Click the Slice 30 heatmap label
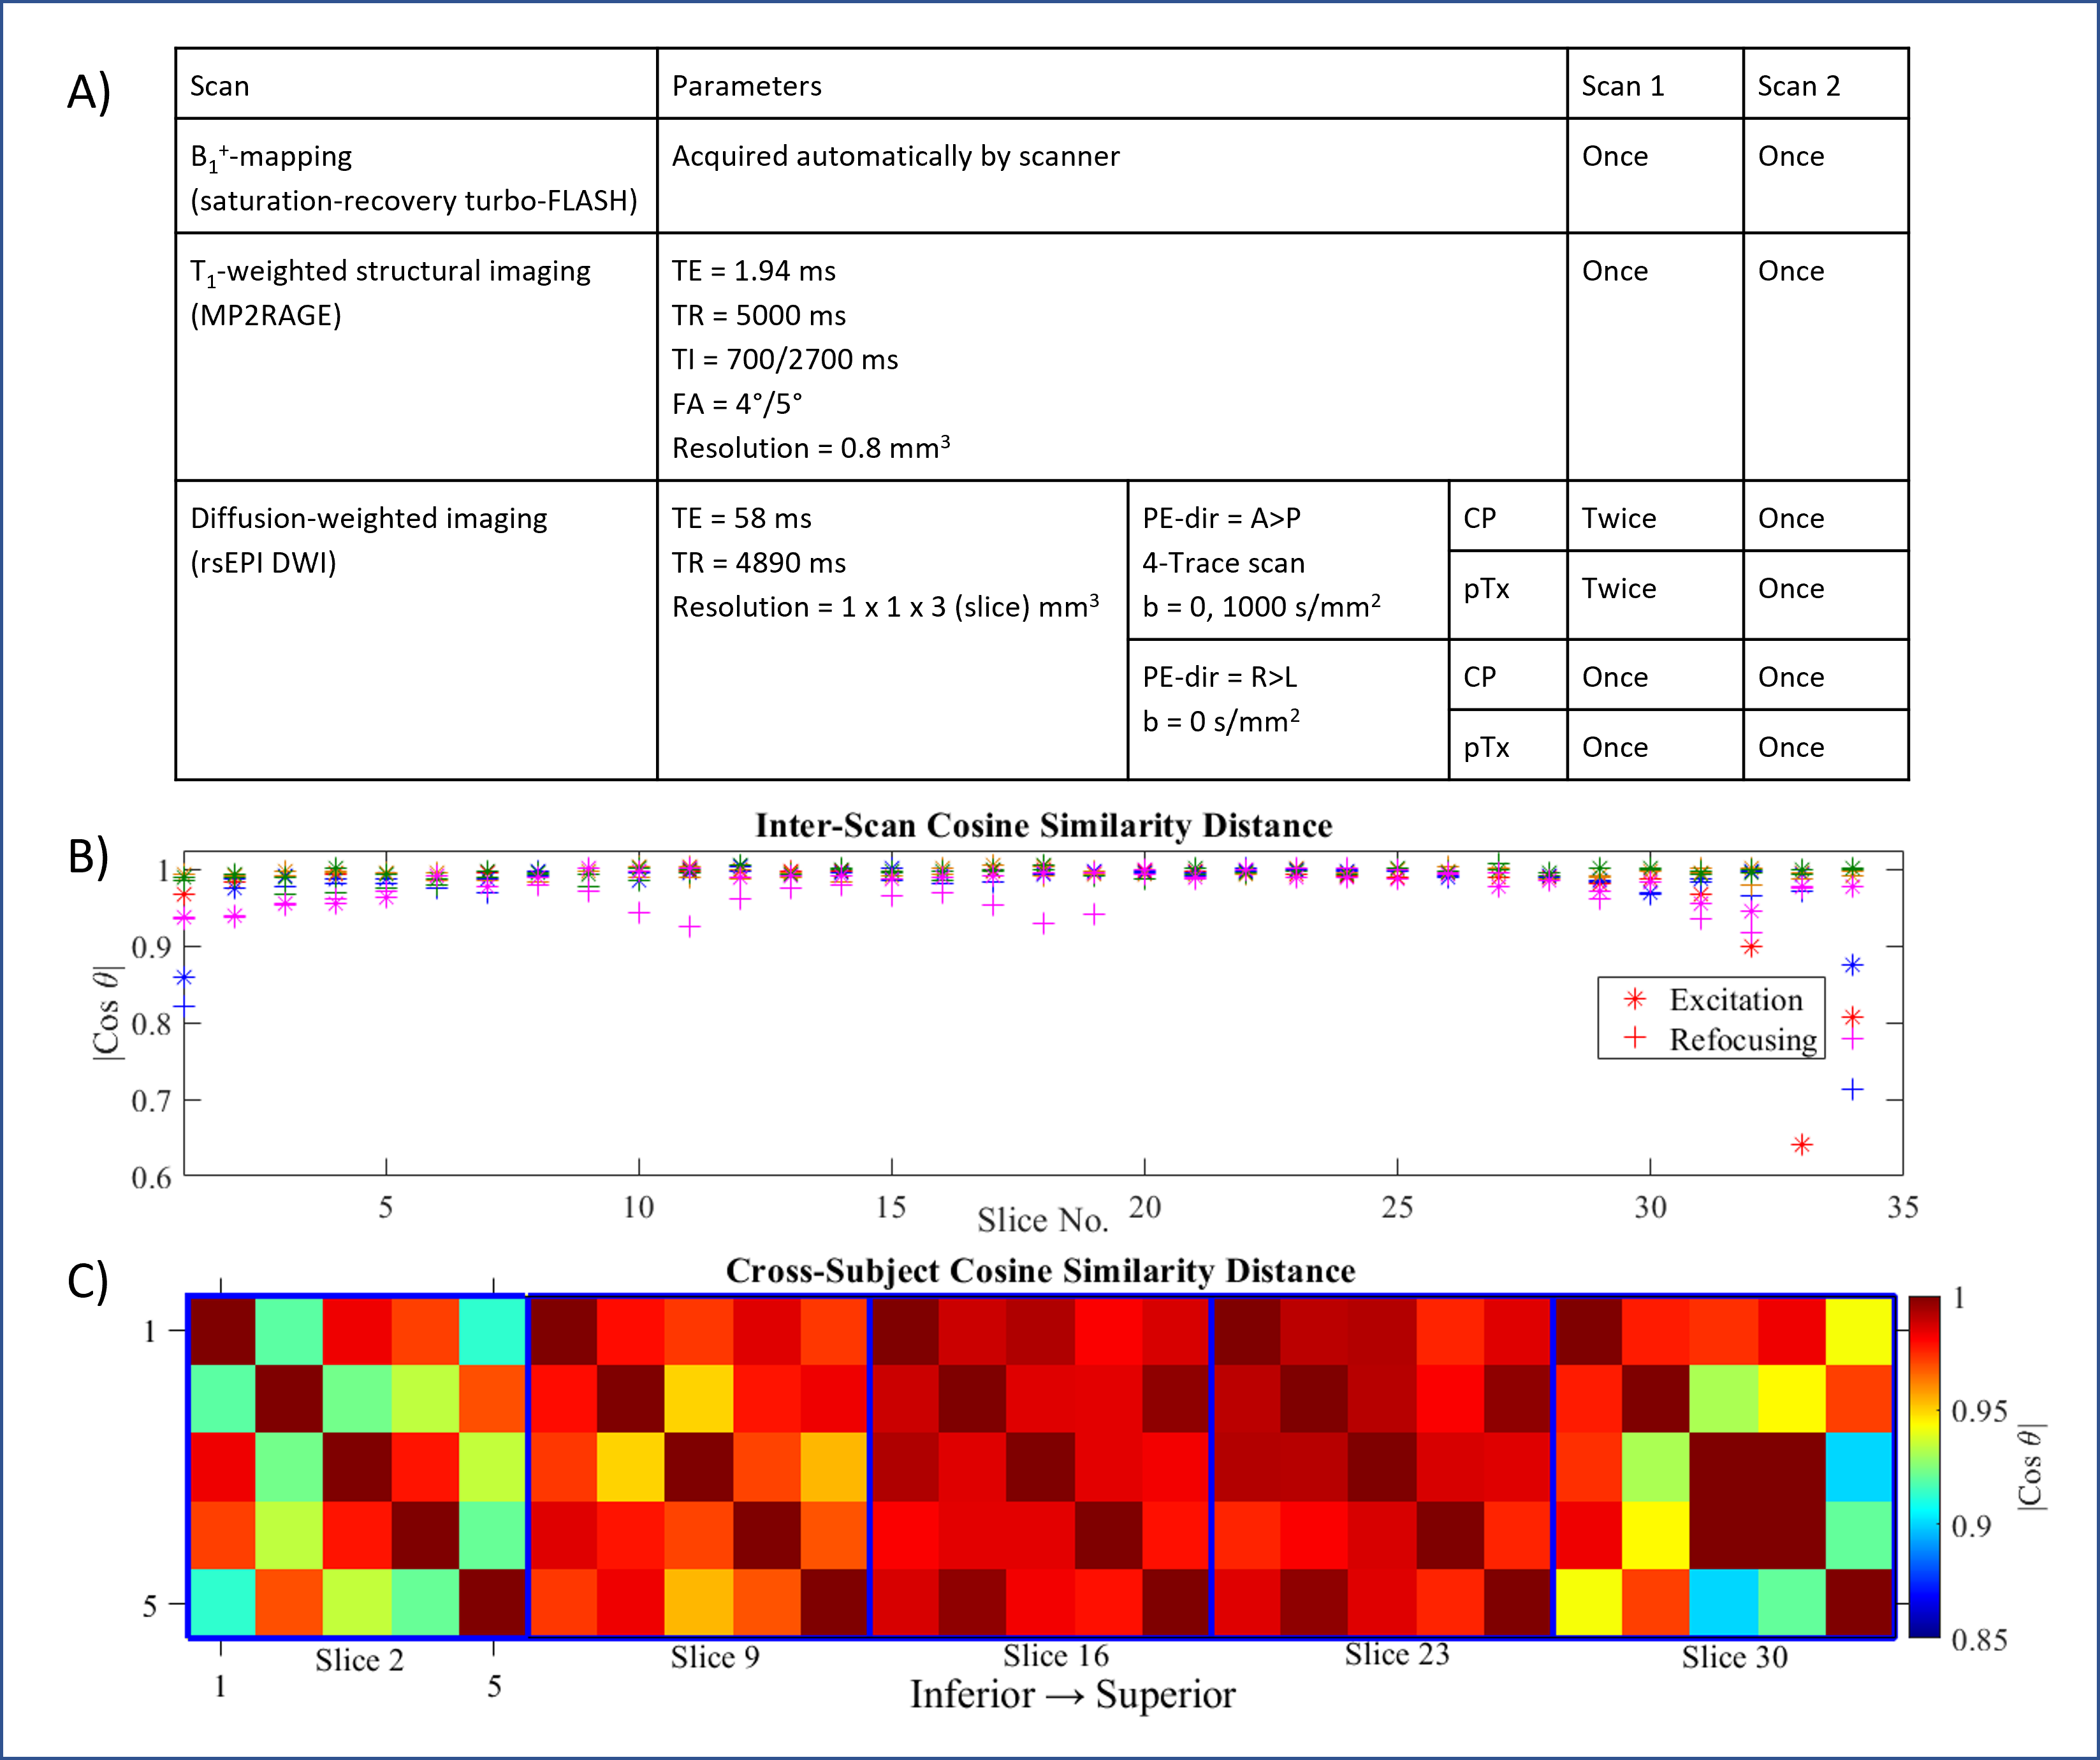 point(1734,1658)
